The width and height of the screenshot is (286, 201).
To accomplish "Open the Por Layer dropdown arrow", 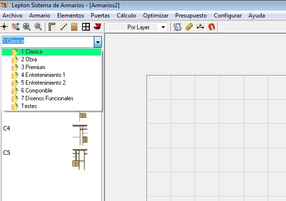I will tap(163, 27).
